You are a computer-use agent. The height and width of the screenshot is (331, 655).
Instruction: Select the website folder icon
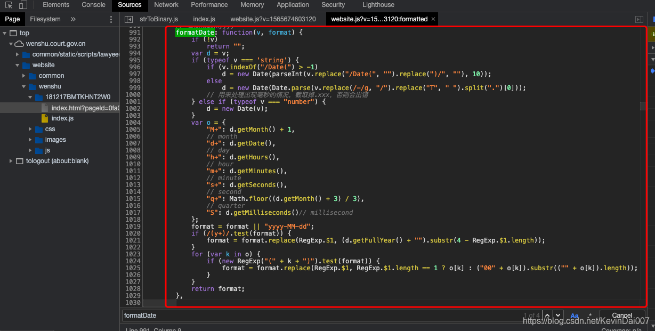tap(26, 65)
